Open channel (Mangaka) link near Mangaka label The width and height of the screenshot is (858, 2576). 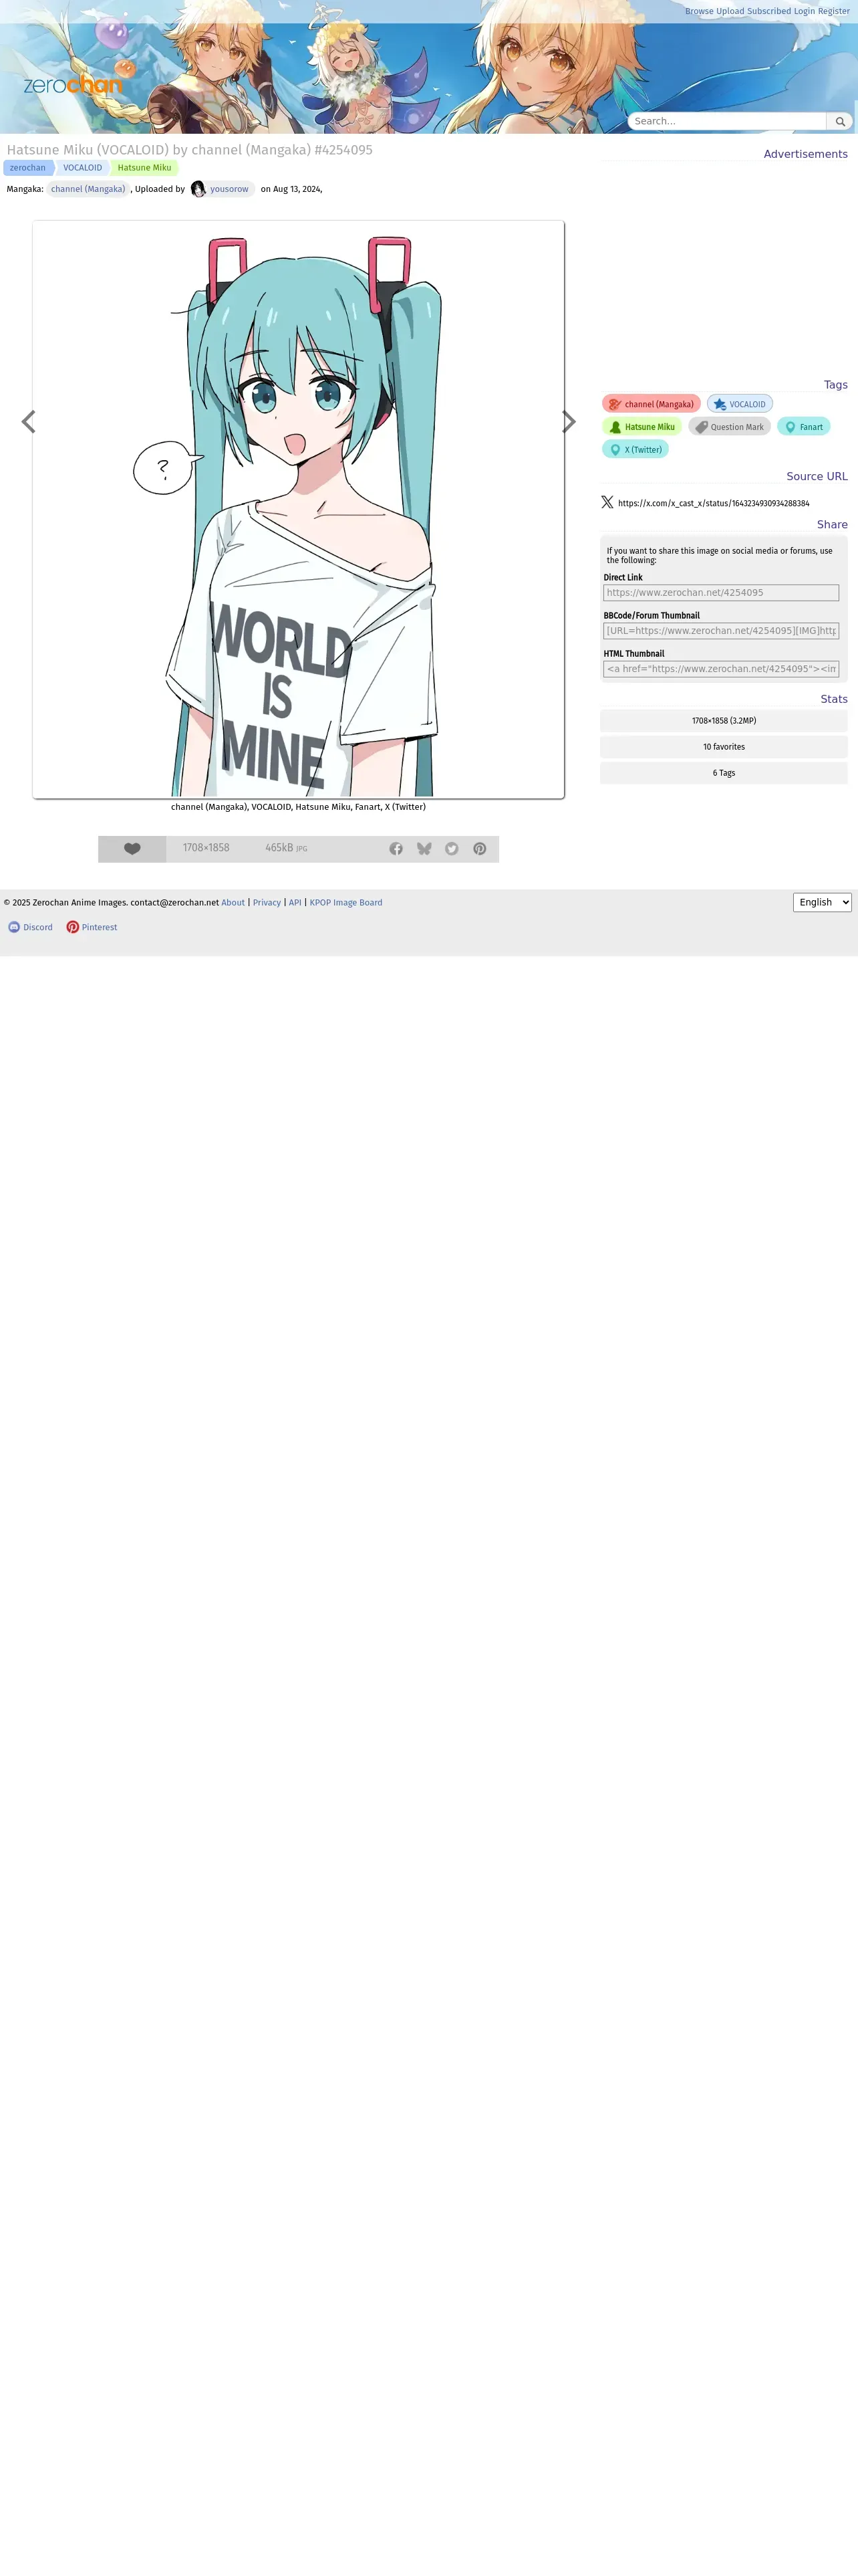click(88, 189)
